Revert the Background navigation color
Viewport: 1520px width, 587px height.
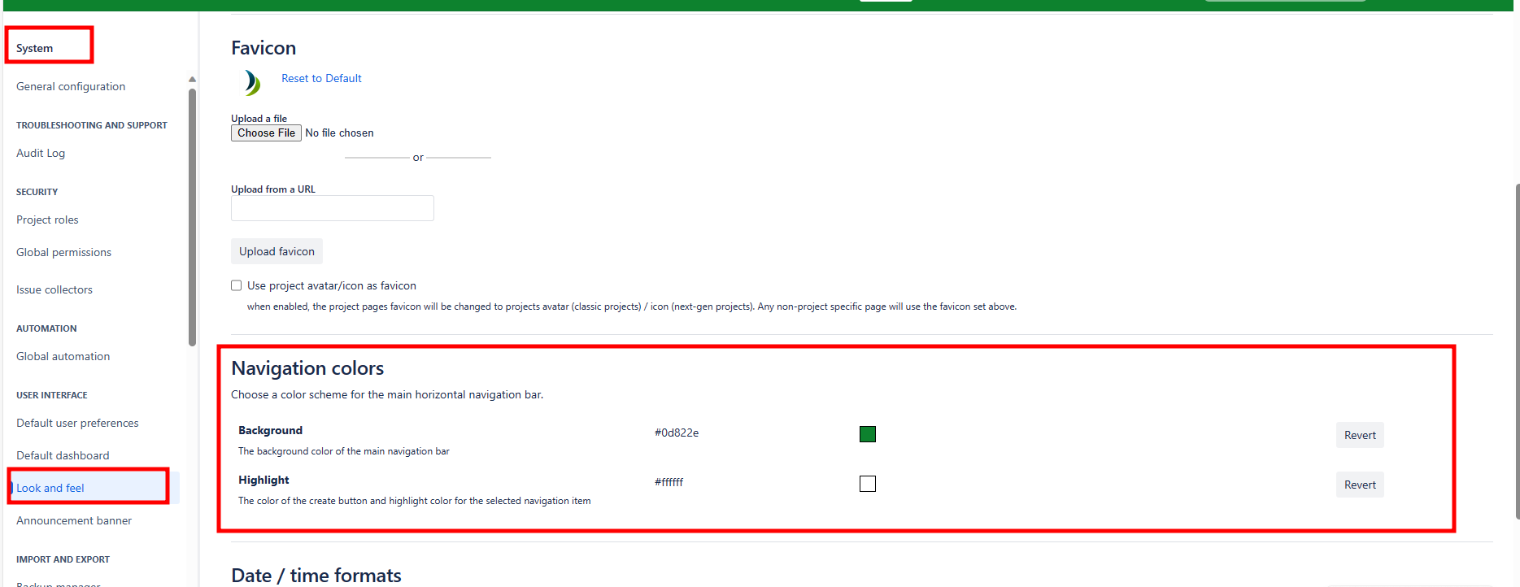click(x=1359, y=435)
